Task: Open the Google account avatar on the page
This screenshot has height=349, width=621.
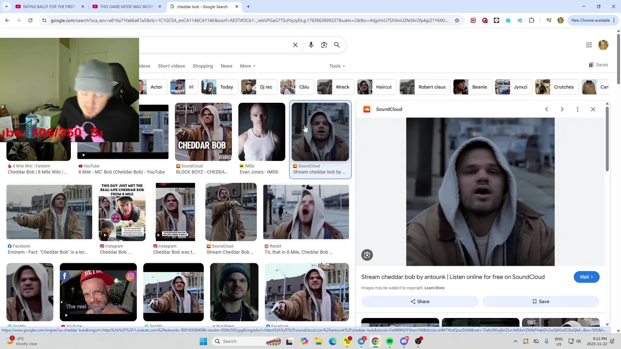Action: (x=604, y=45)
